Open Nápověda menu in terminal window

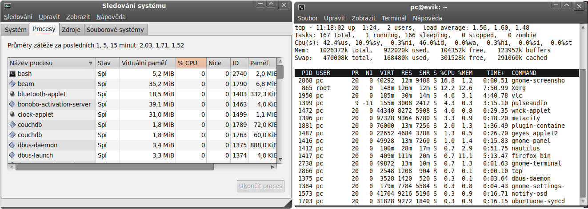428,18
